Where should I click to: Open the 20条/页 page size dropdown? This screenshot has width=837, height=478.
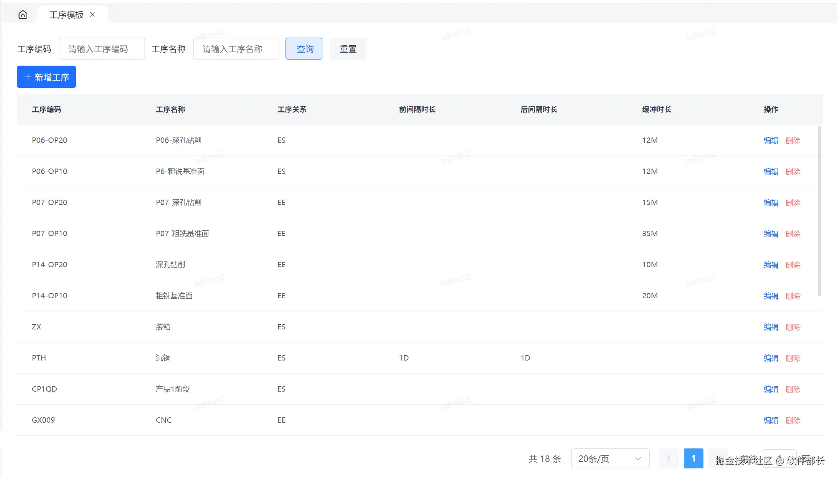(610, 458)
